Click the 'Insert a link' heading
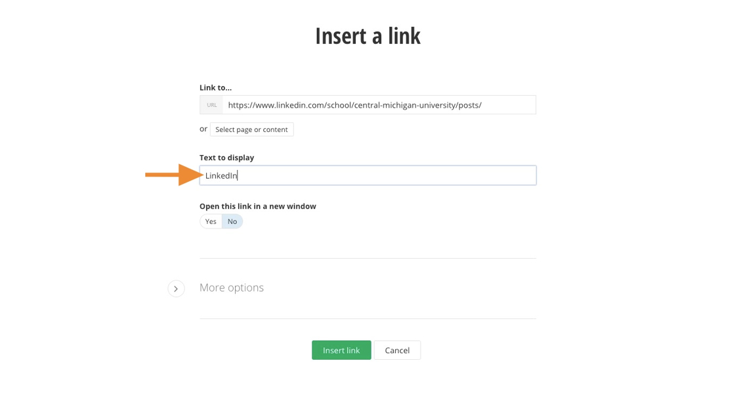Screen dimensions: 735x411 [367, 36]
